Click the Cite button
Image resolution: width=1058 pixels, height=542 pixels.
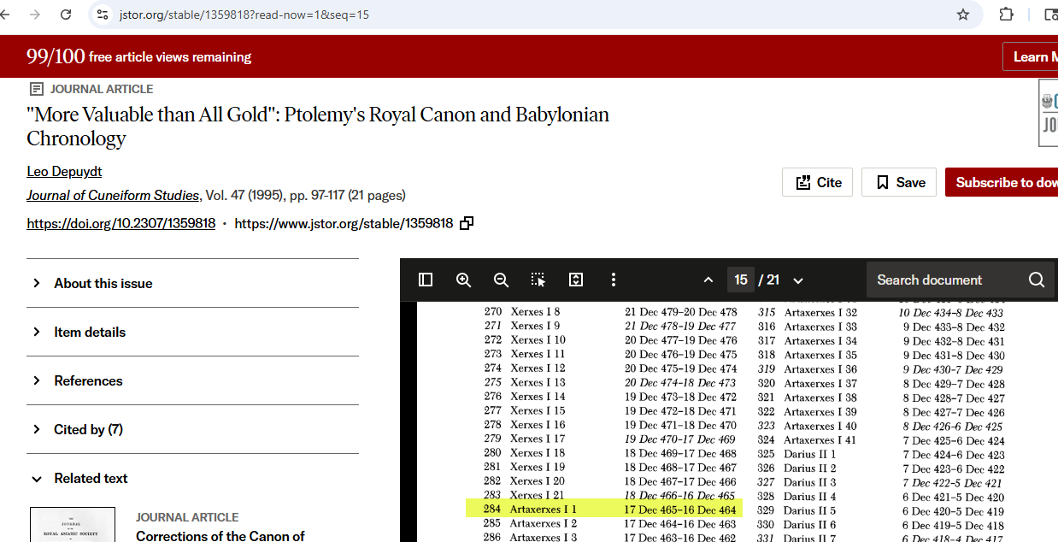(817, 182)
